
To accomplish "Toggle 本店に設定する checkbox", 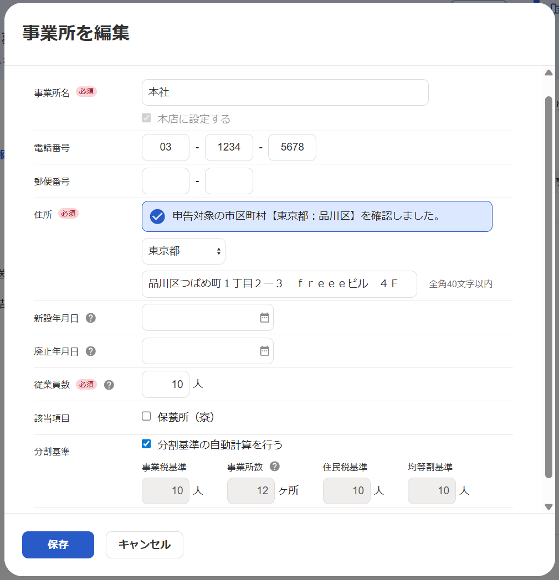I will tap(146, 118).
